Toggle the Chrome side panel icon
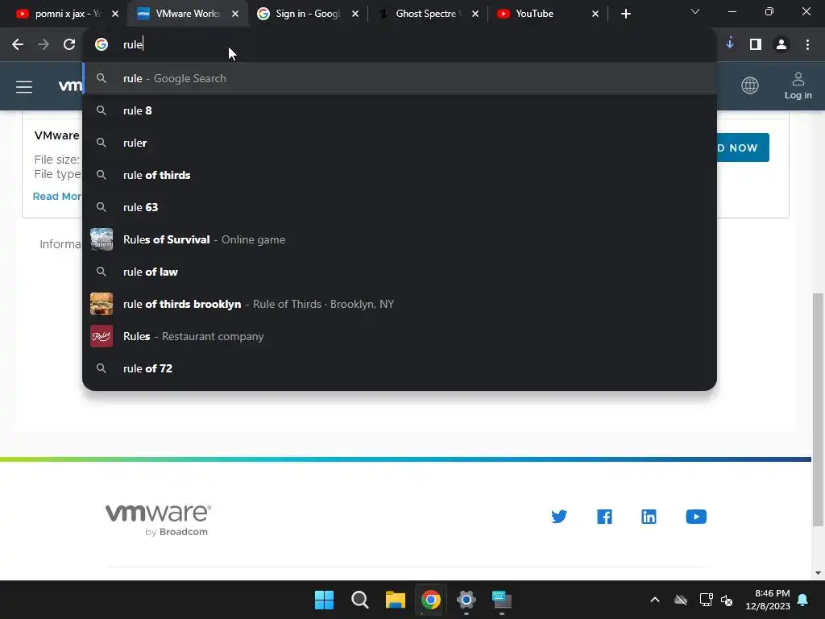The image size is (825, 619). click(x=756, y=45)
